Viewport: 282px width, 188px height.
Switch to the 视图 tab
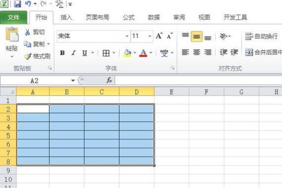coord(204,17)
